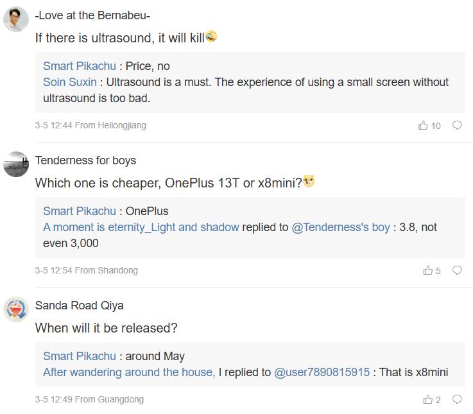Select the username Sanda Road Qiya

[x=80, y=306]
